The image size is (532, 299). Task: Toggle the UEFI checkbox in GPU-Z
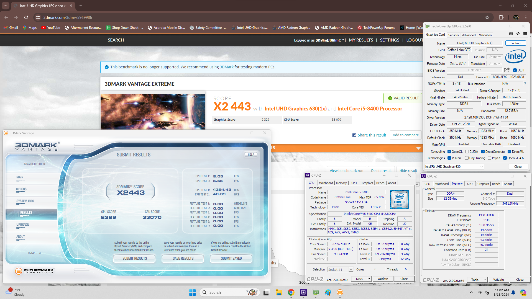pos(515,70)
